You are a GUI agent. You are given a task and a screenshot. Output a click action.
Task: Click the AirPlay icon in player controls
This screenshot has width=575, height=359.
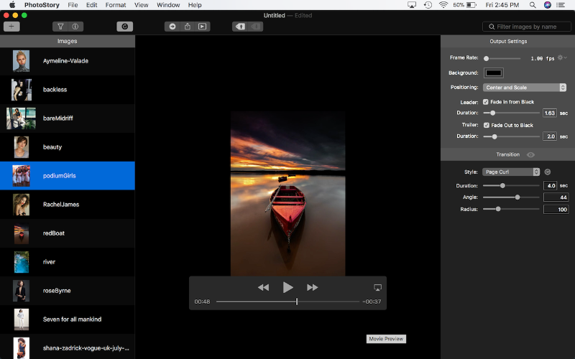click(377, 287)
